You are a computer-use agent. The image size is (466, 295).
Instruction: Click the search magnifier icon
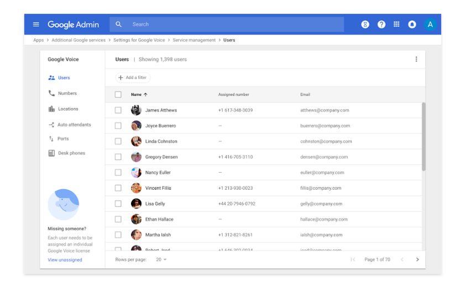[119, 24]
